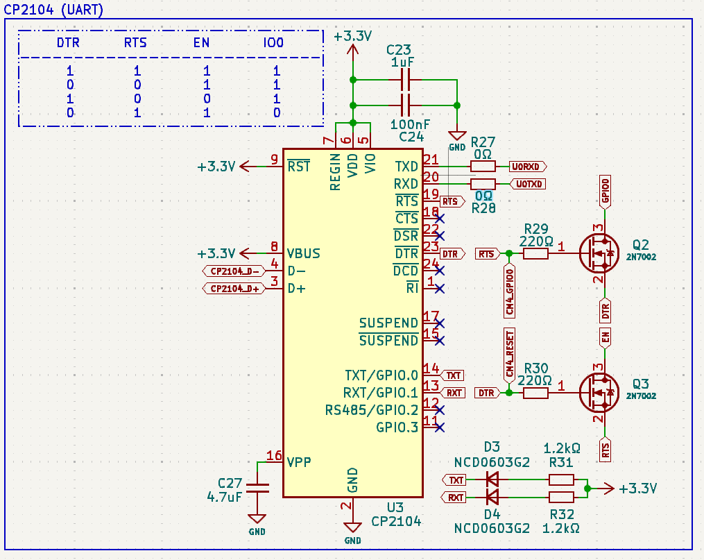
Task: Click the EN column header in truth table
Action: click(202, 42)
